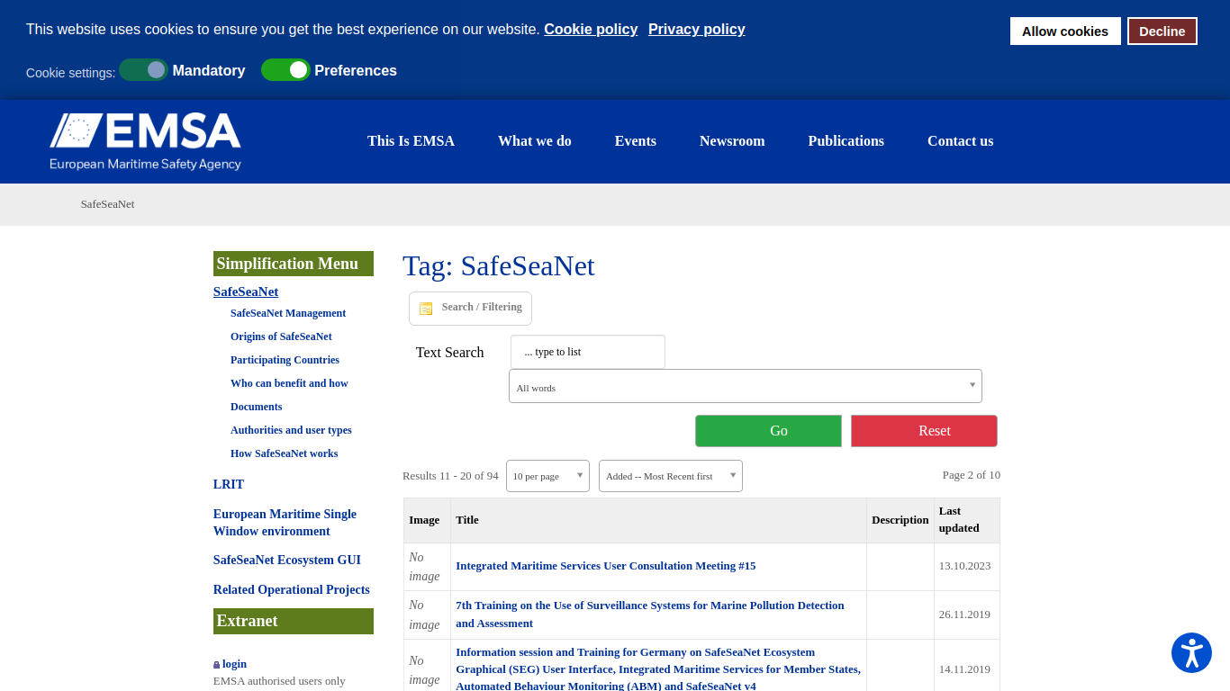Image resolution: width=1230 pixels, height=691 pixels.
Task: Open the Added -- Most Recent first dropdown
Action: [671, 476]
